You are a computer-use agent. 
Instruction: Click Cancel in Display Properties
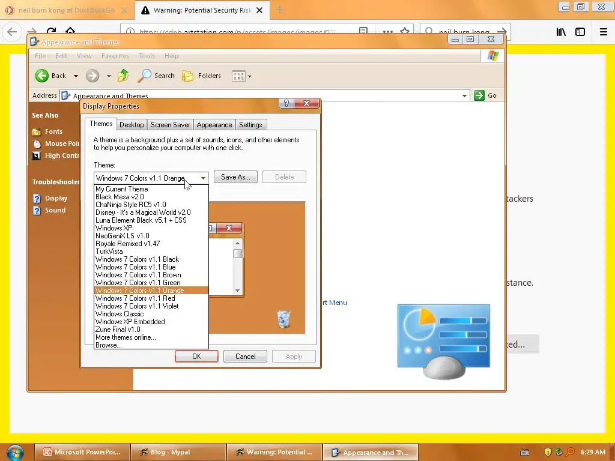(x=245, y=357)
